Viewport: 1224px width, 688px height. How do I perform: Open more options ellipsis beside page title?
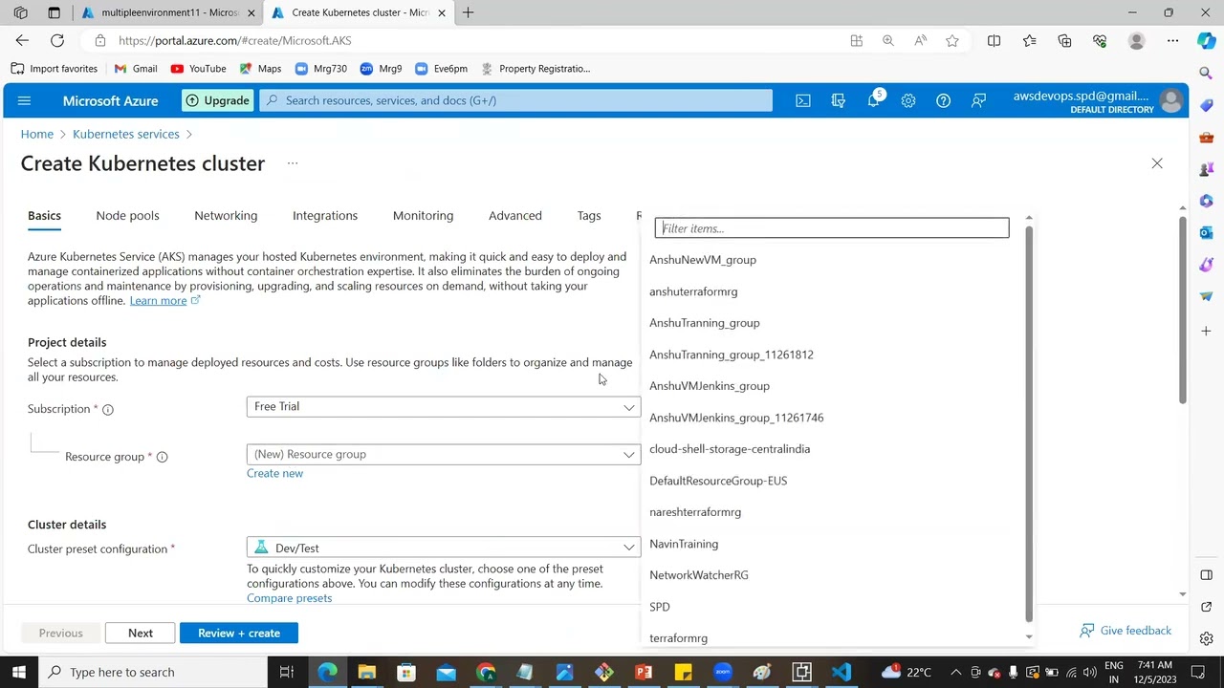tap(293, 163)
